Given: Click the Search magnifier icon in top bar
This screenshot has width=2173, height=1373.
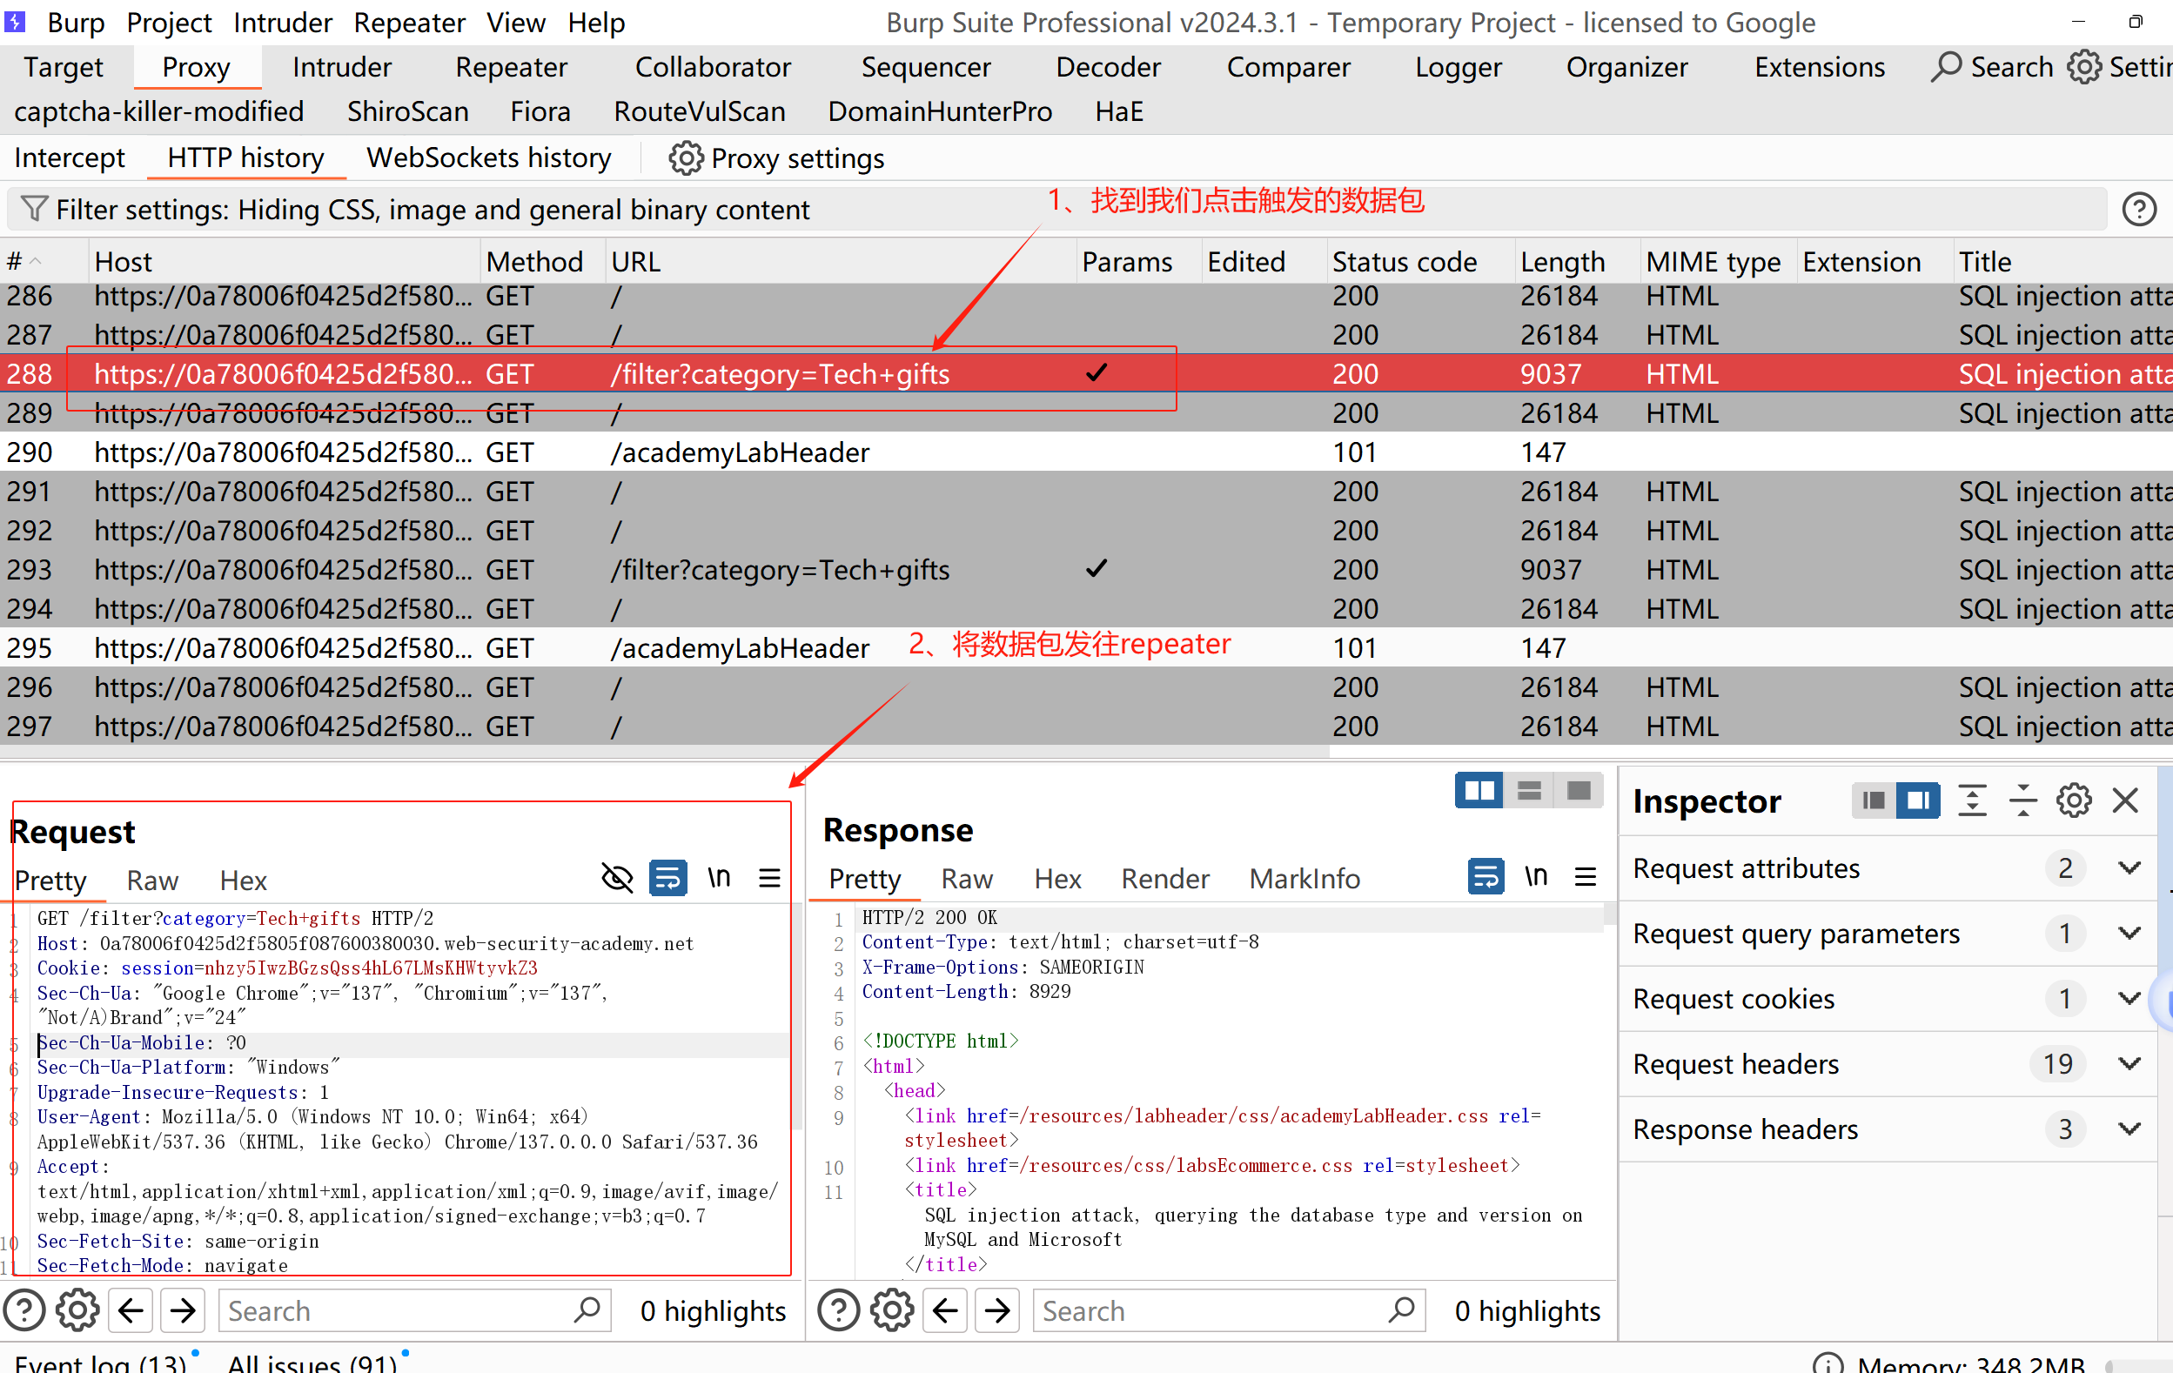Looking at the screenshot, I should tap(1946, 67).
